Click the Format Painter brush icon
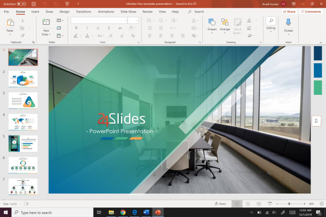 pos(23,35)
